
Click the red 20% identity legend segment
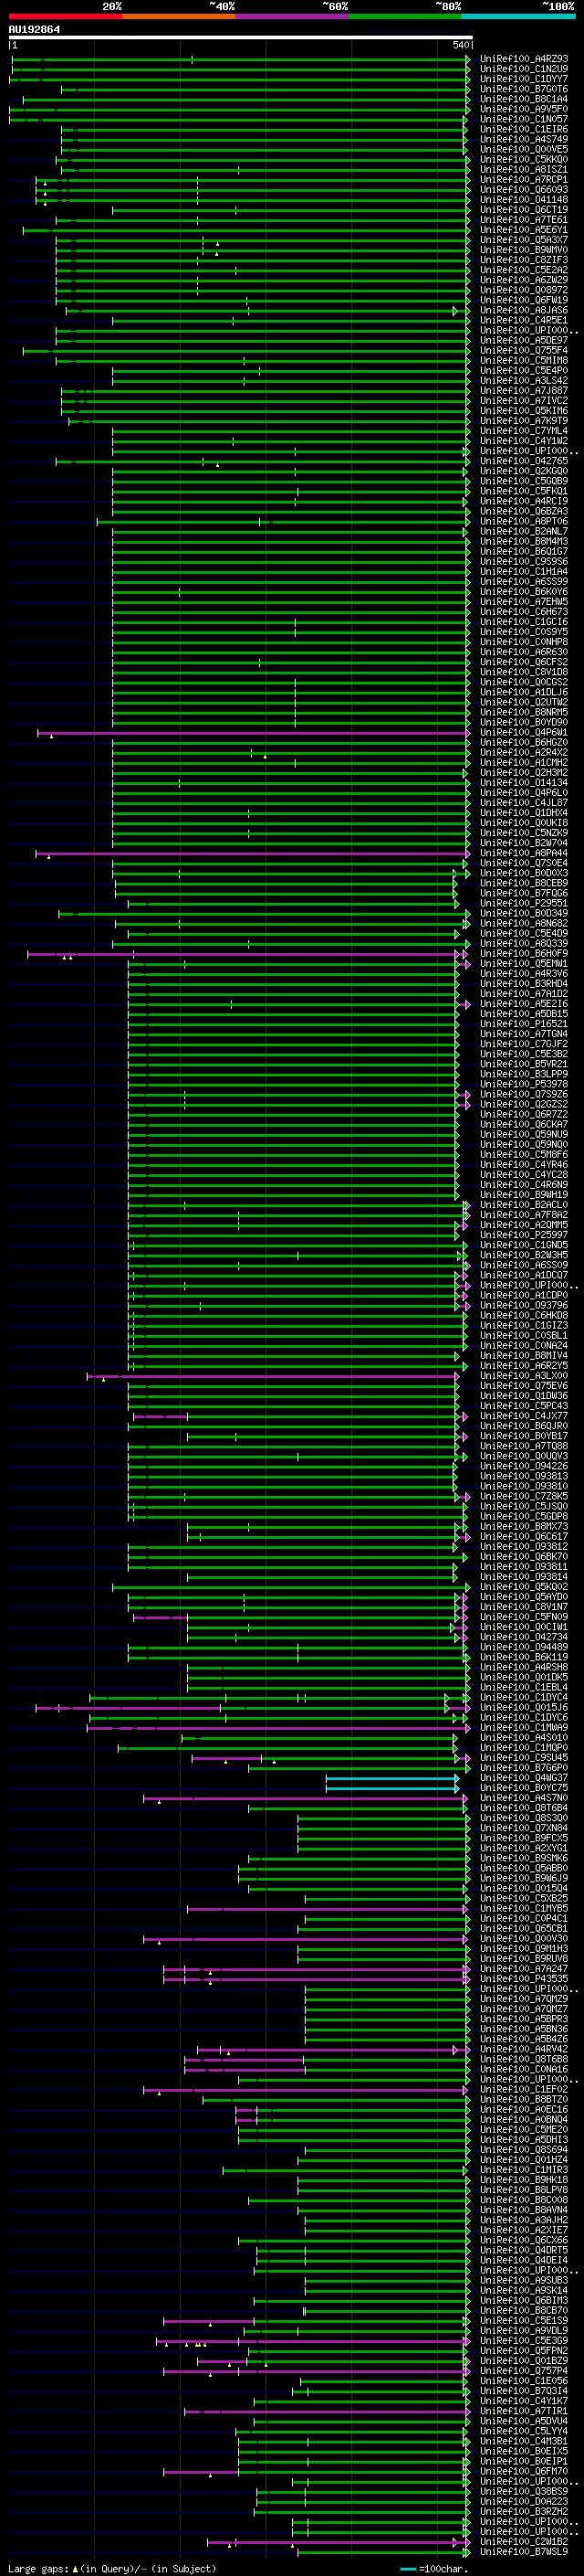pyautogui.click(x=65, y=16)
